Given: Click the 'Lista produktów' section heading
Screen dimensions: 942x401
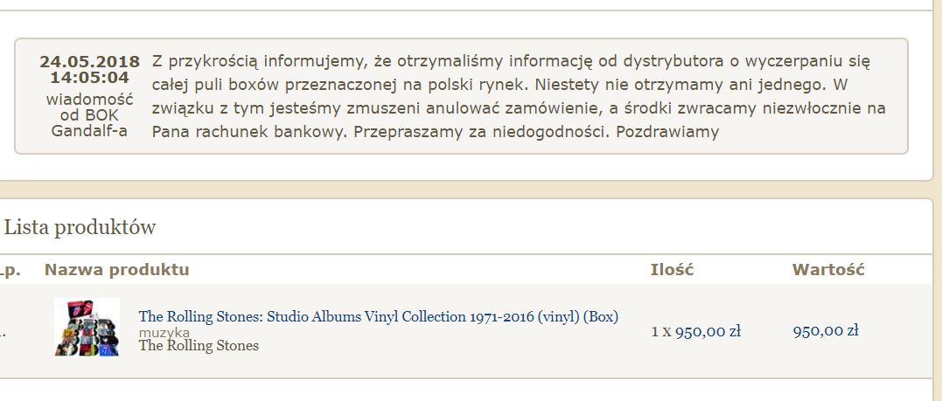Looking at the screenshot, I should coord(80,228).
